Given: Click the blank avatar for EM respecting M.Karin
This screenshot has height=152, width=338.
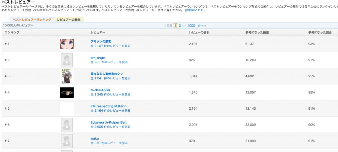Looking at the screenshot, I should click(x=67, y=108).
